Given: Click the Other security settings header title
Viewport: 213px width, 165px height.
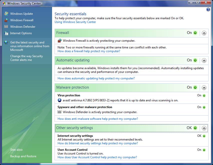Looking at the screenshot, I should point(75,128).
